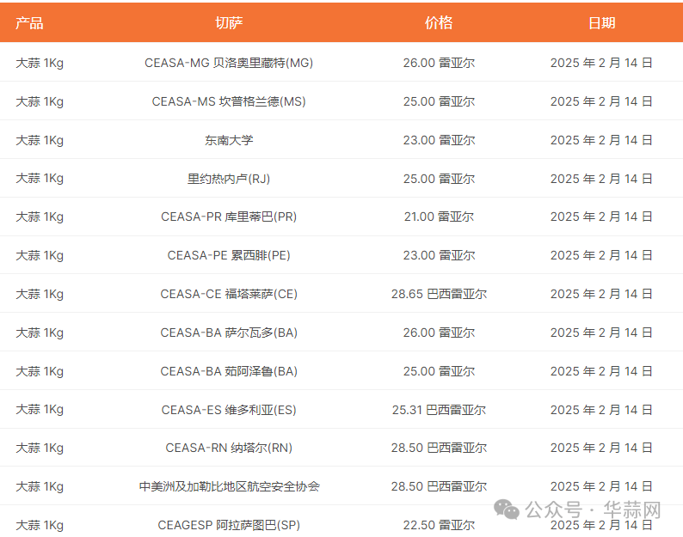Click the 大蒜 1Kg product in the 萨尔瓦多 row
The width and height of the screenshot is (683, 537).
(40, 333)
